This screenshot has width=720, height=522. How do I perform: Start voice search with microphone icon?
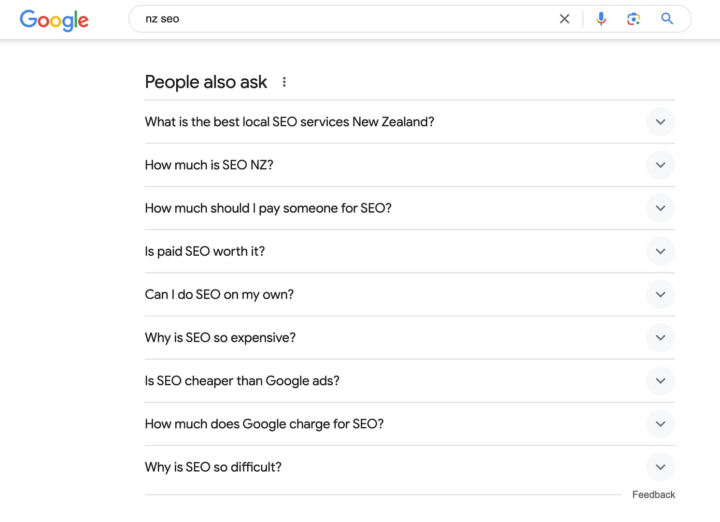click(x=601, y=19)
